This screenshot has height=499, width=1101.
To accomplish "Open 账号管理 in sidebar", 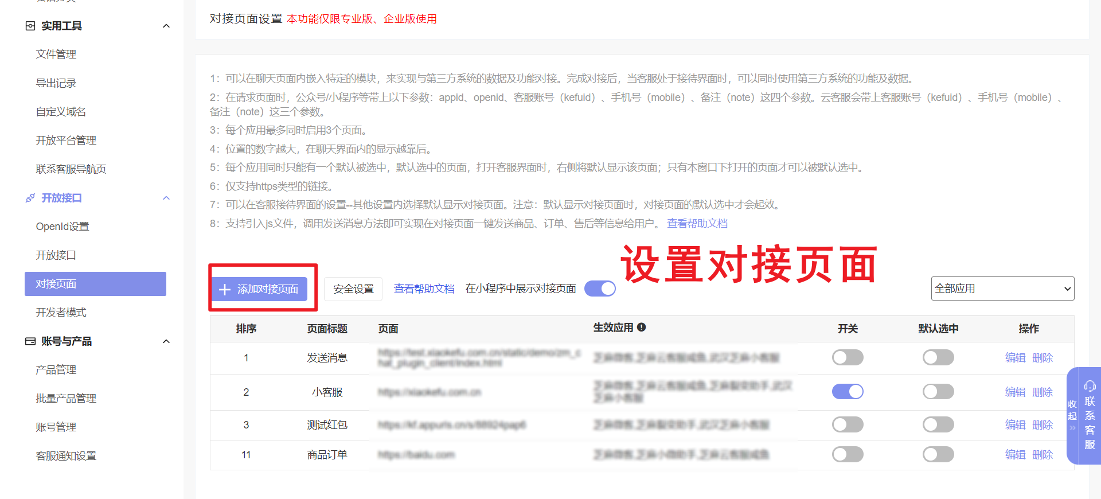I will [x=56, y=427].
